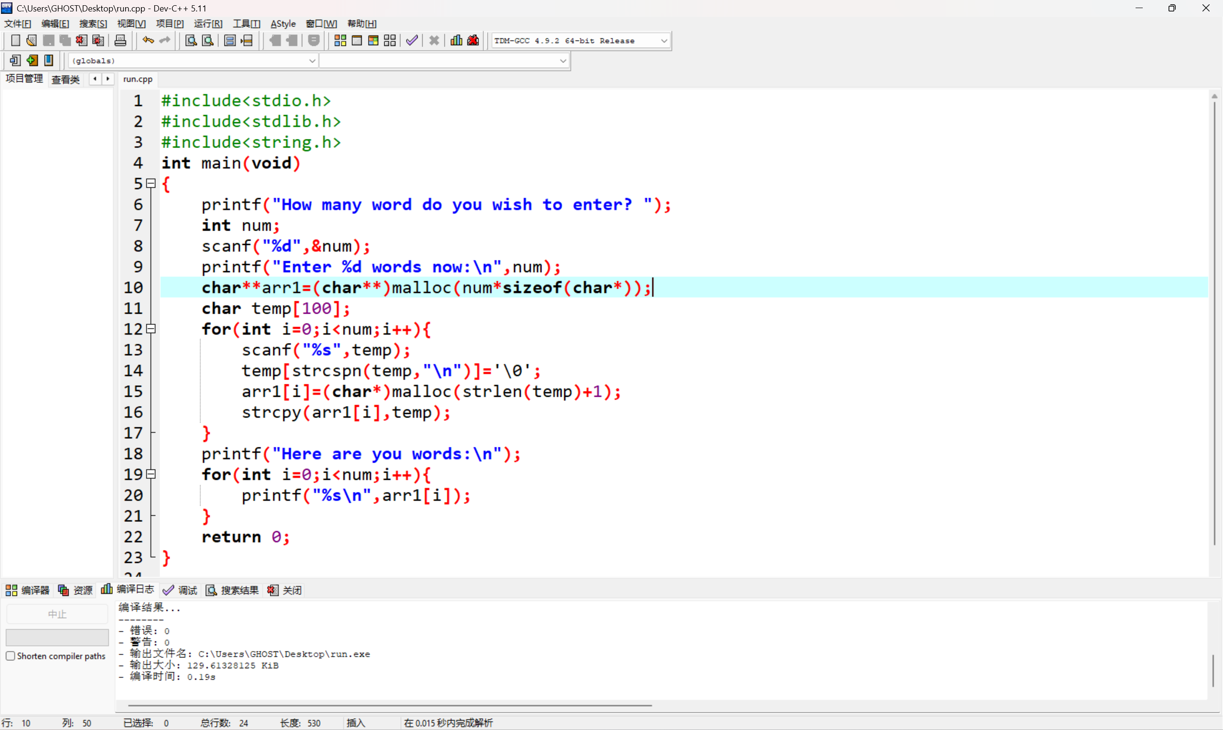Open the 查看类 class view tab

(x=65, y=79)
